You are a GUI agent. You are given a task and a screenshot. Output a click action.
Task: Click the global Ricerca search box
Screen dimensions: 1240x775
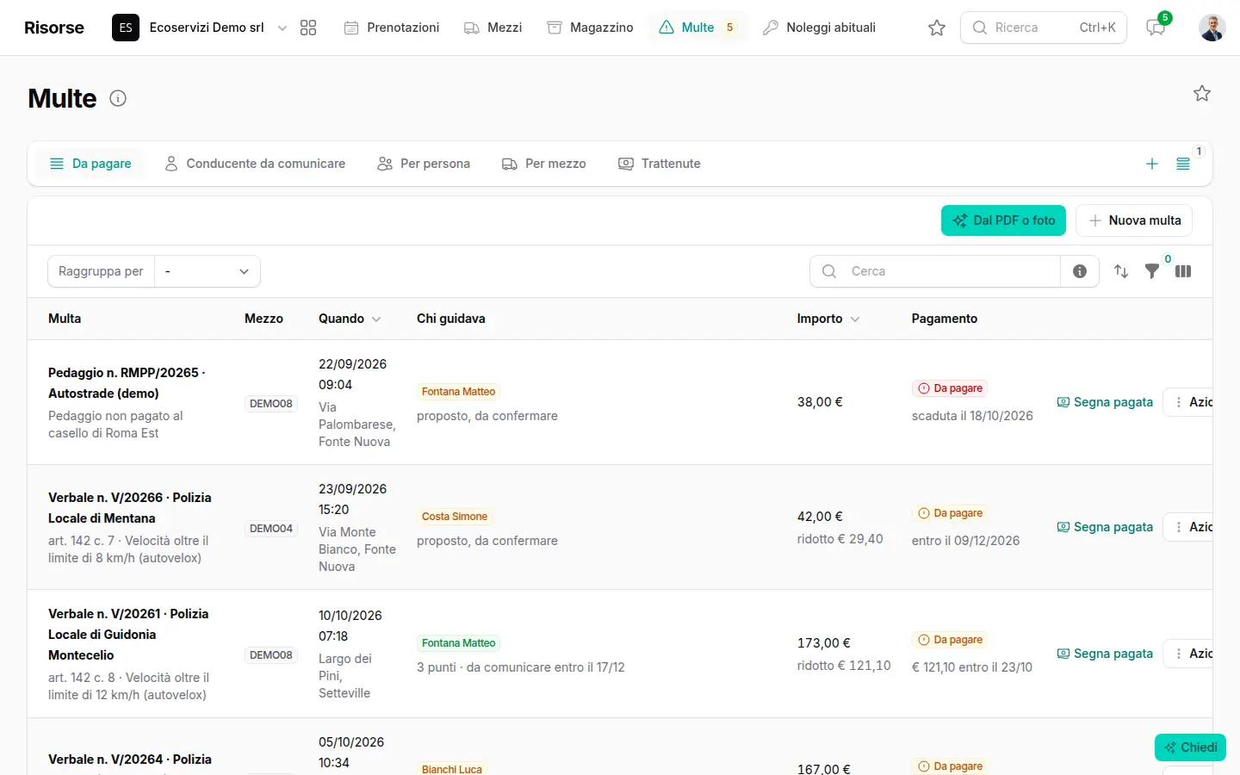tap(1044, 28)
